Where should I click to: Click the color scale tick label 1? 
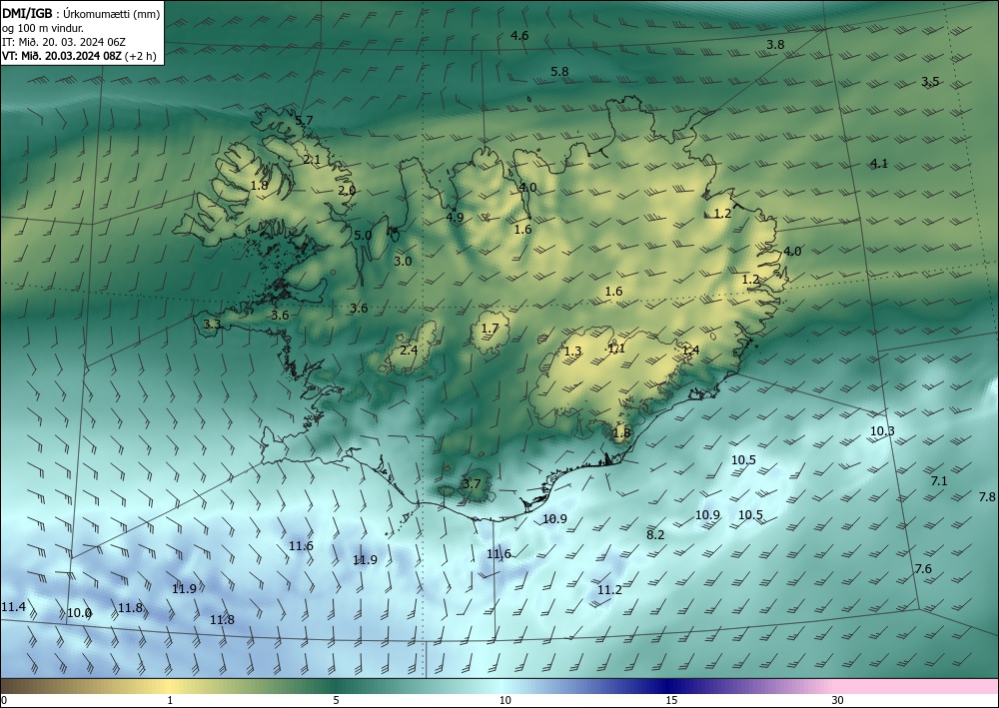170,700
